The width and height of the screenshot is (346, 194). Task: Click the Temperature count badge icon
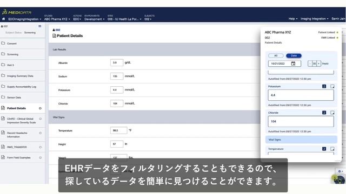[324, 149]
